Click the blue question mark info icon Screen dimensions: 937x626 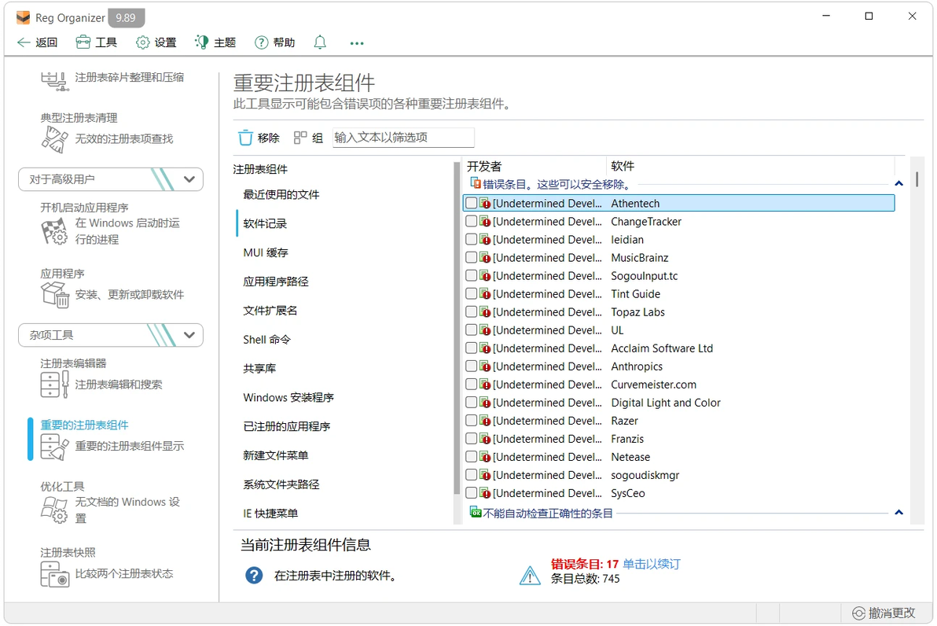pyautogui.click(x=254, y=575)
